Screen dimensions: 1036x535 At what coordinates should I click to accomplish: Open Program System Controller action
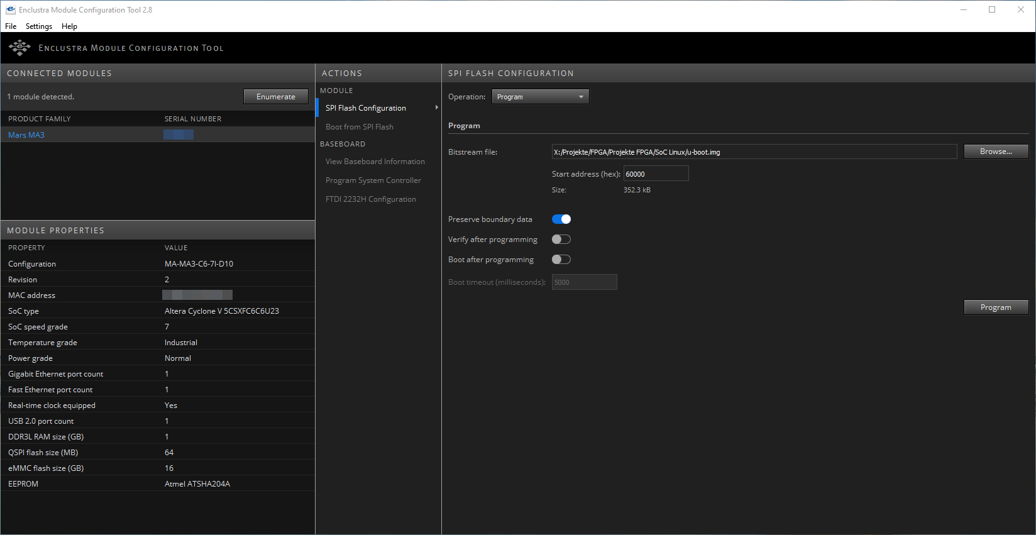coord(373,180)
